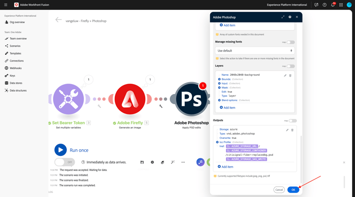Click AZURE_STORAGE_SAS_WRITE variable pill
The width and height of the screenshot is (355, 197).
[246, 159]
